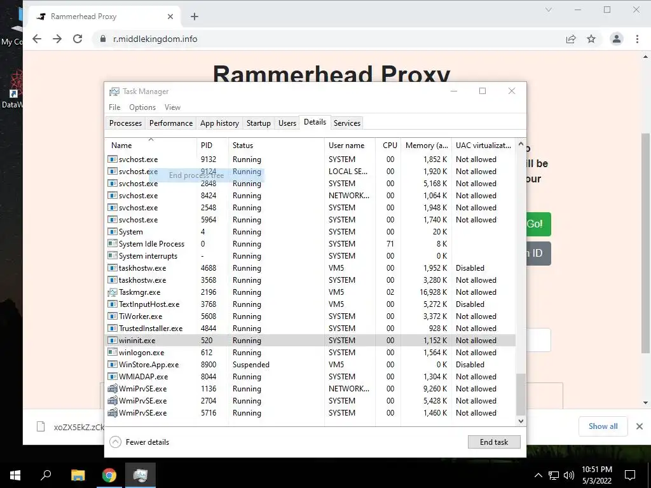Open the Windows Start menu
This screenshot has width=651, height=488.
coord(15,475)
